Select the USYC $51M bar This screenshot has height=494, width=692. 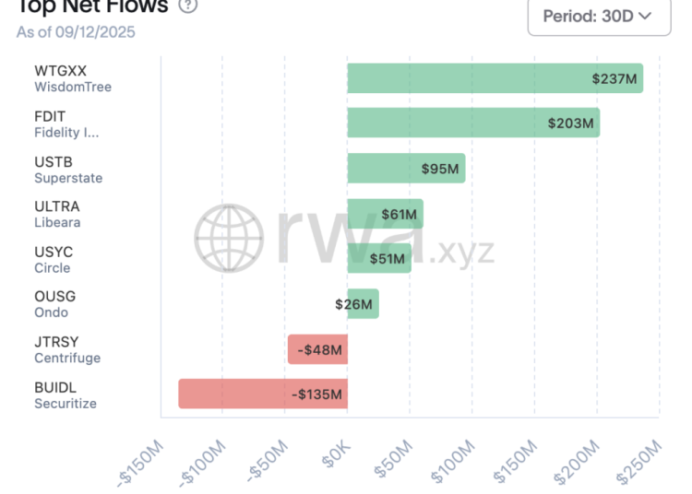click(x=379, y=258)
